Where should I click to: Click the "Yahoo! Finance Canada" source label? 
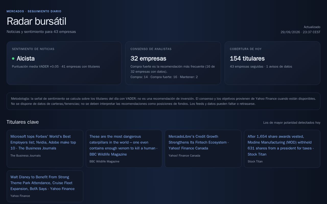click(184, 156)
